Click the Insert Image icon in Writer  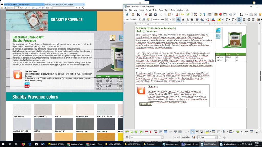[x=216, y=15]
